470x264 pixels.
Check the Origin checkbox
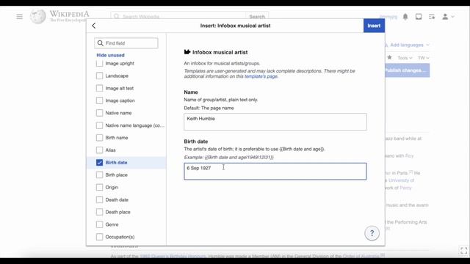[100, 188]
